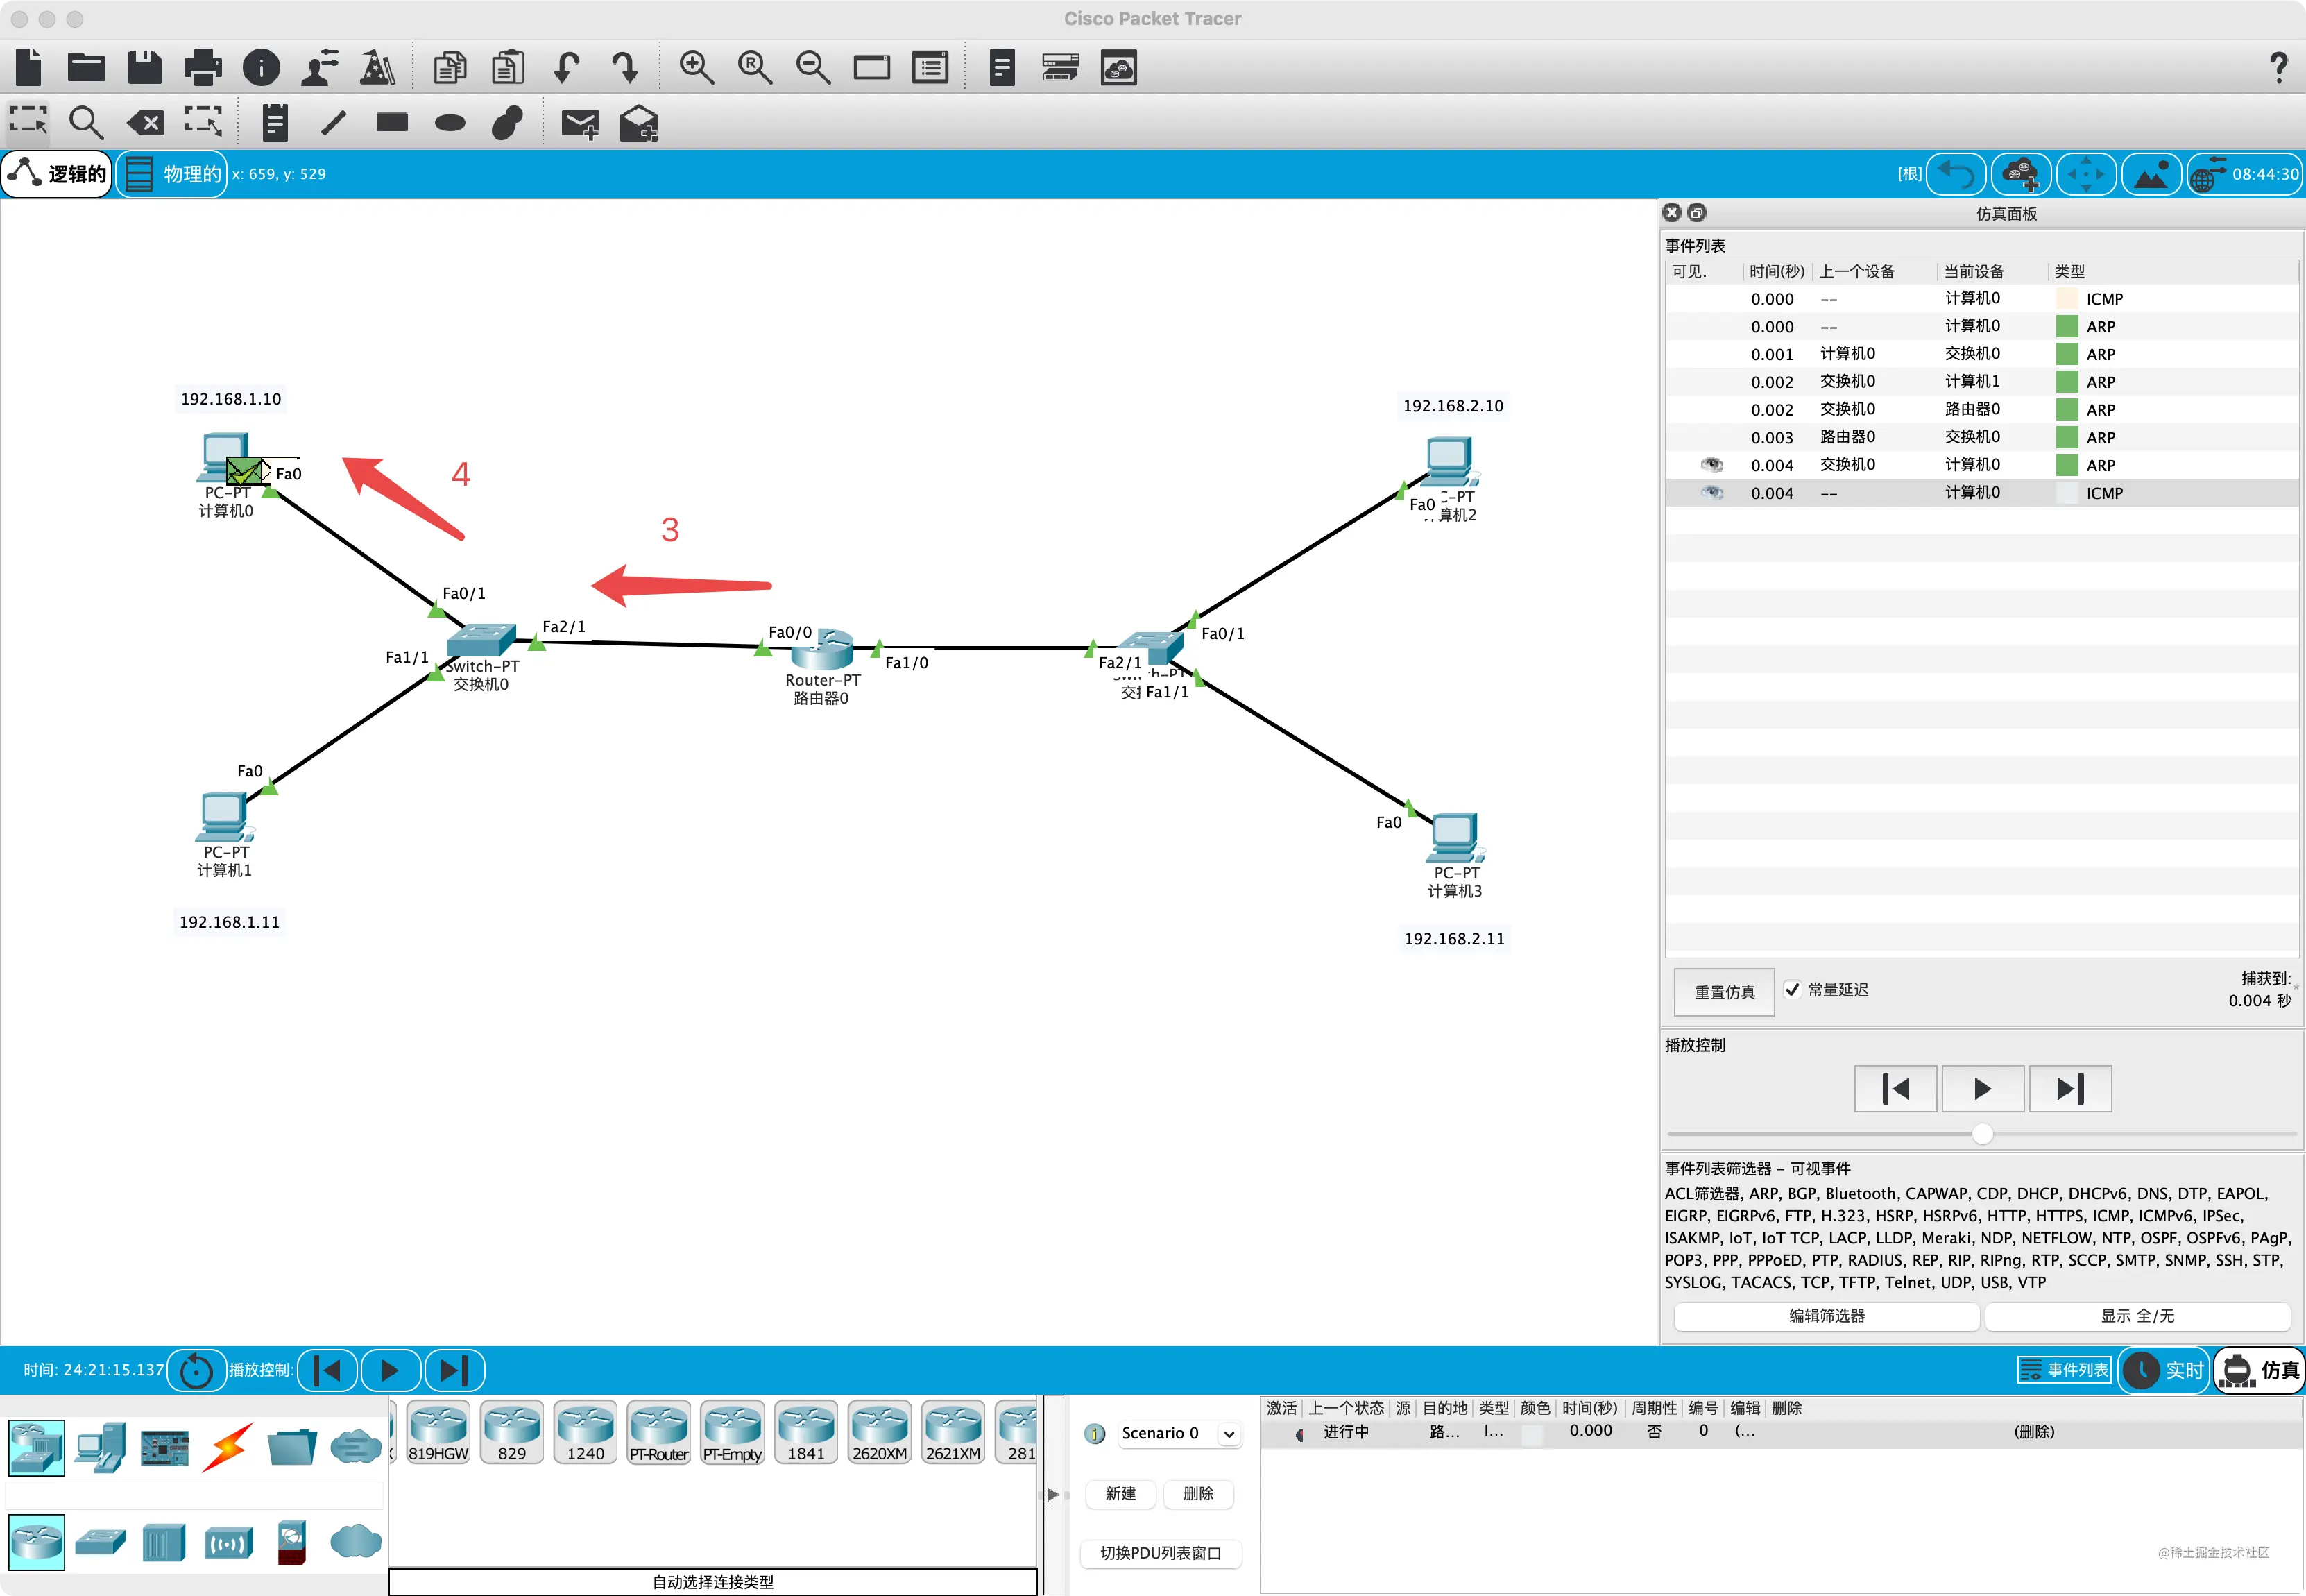
Task: Zoom out of the workspace
Action: 812,67
